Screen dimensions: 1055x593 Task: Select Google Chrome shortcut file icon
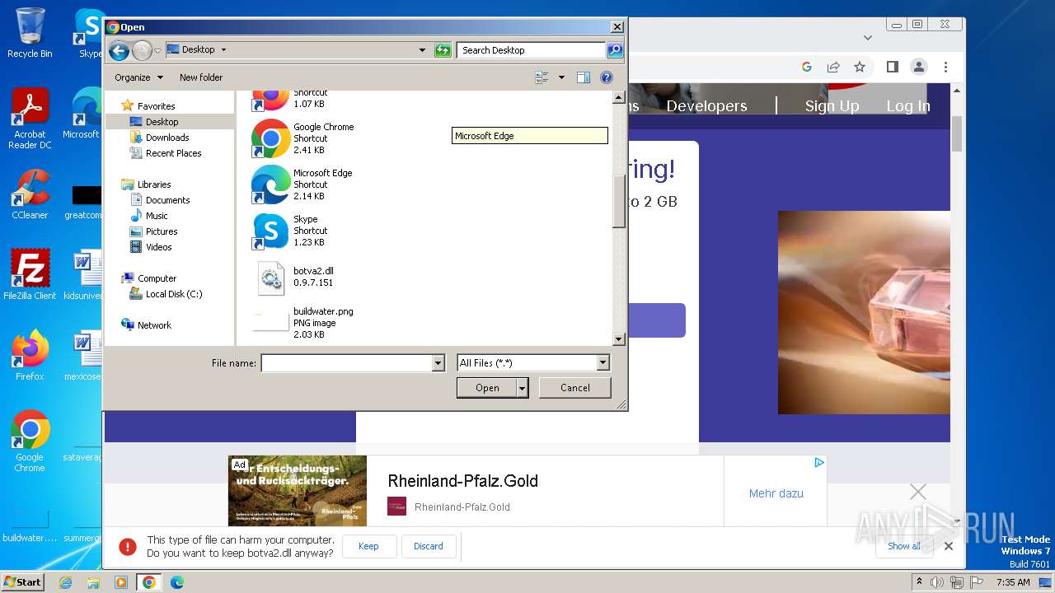point(270,138)
